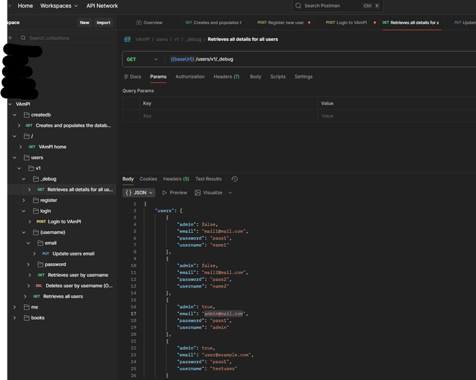The image size is (476, 380).
Task: Collapse the login folder chevron
Action: click(x=23, y=211)
